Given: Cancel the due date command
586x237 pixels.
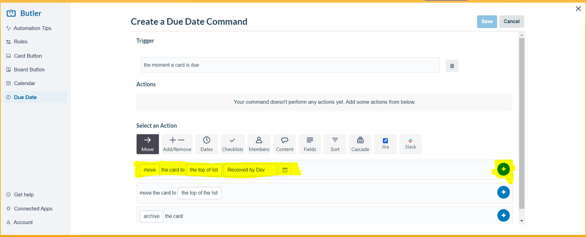Looking at the screenshot, I should pos(512,22).
